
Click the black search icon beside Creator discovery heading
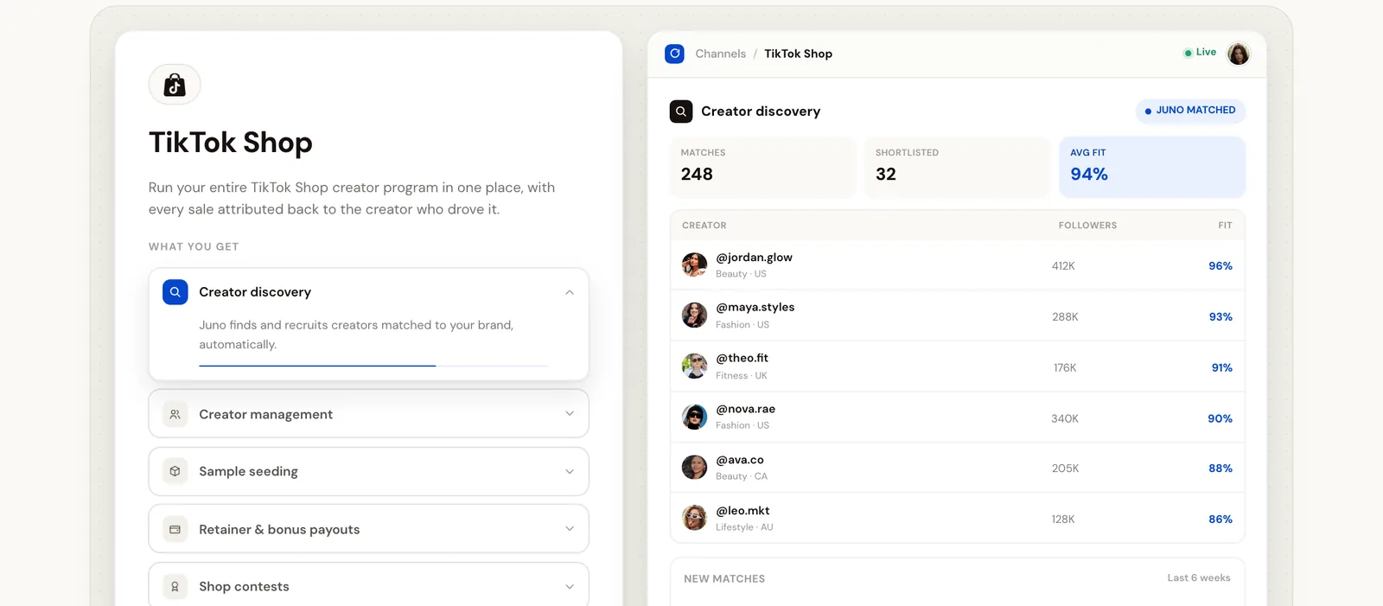(x=681, y=112)
